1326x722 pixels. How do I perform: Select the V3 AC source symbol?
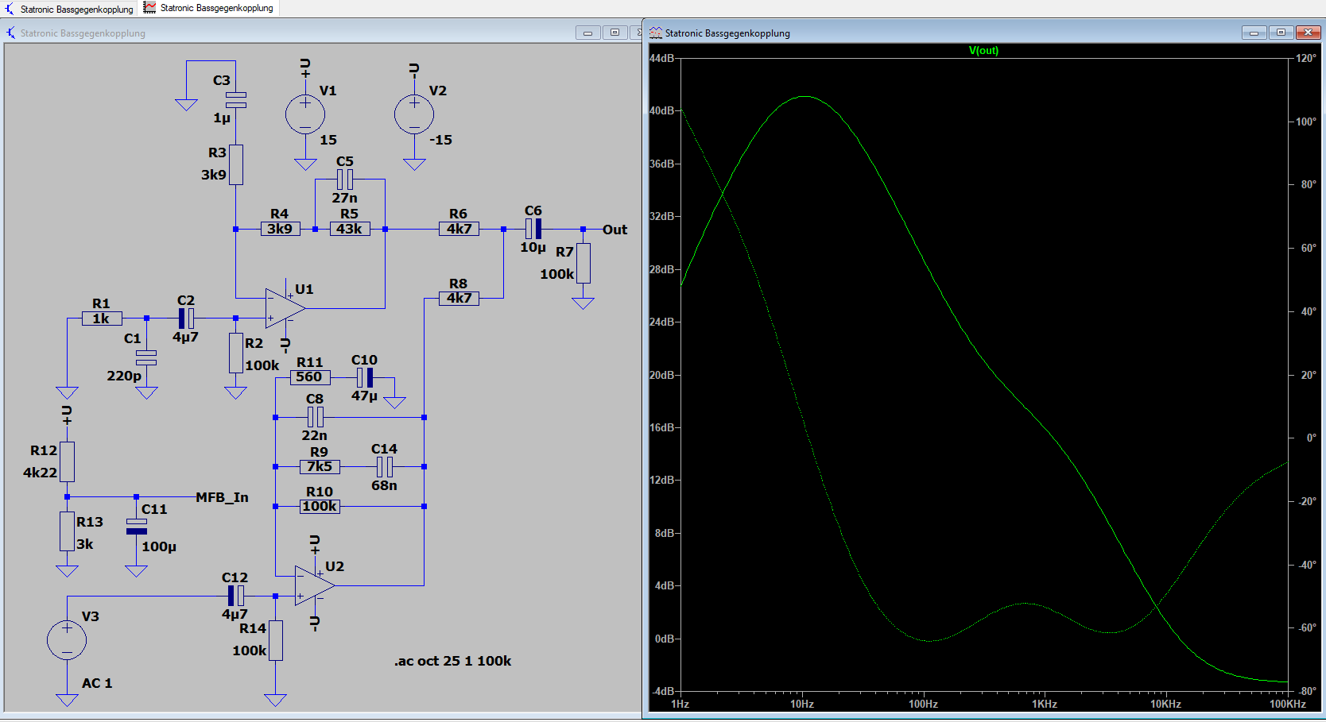click(67, 640)
